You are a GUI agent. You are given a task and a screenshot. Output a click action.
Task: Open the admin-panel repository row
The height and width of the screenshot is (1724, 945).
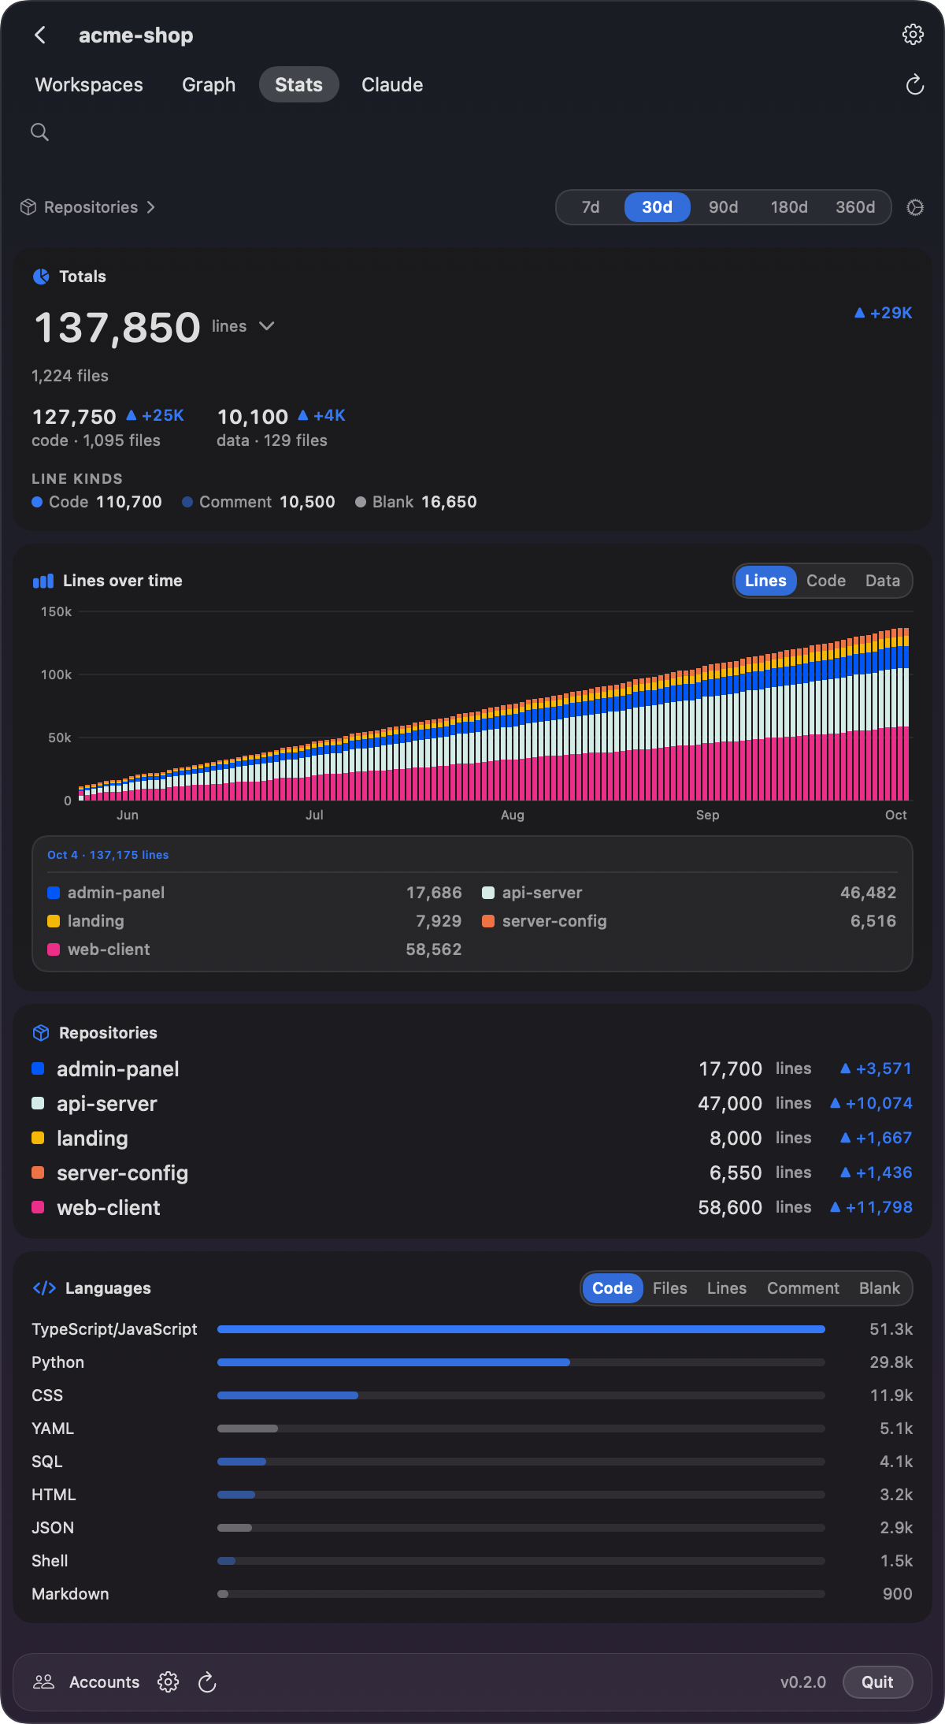pos(472,1069)
